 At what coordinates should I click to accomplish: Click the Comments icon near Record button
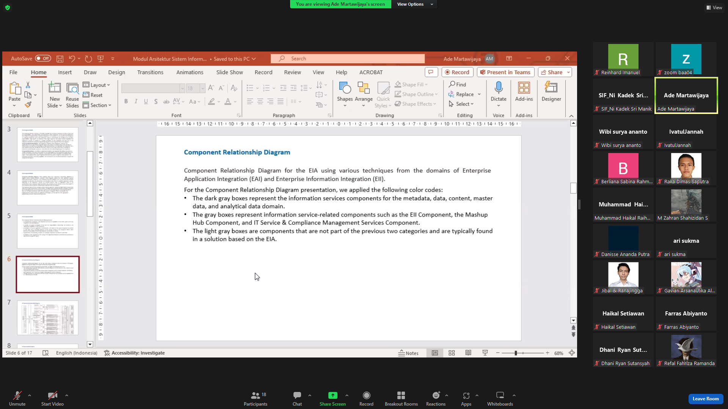pyautogui.click(x=431, y=72)
